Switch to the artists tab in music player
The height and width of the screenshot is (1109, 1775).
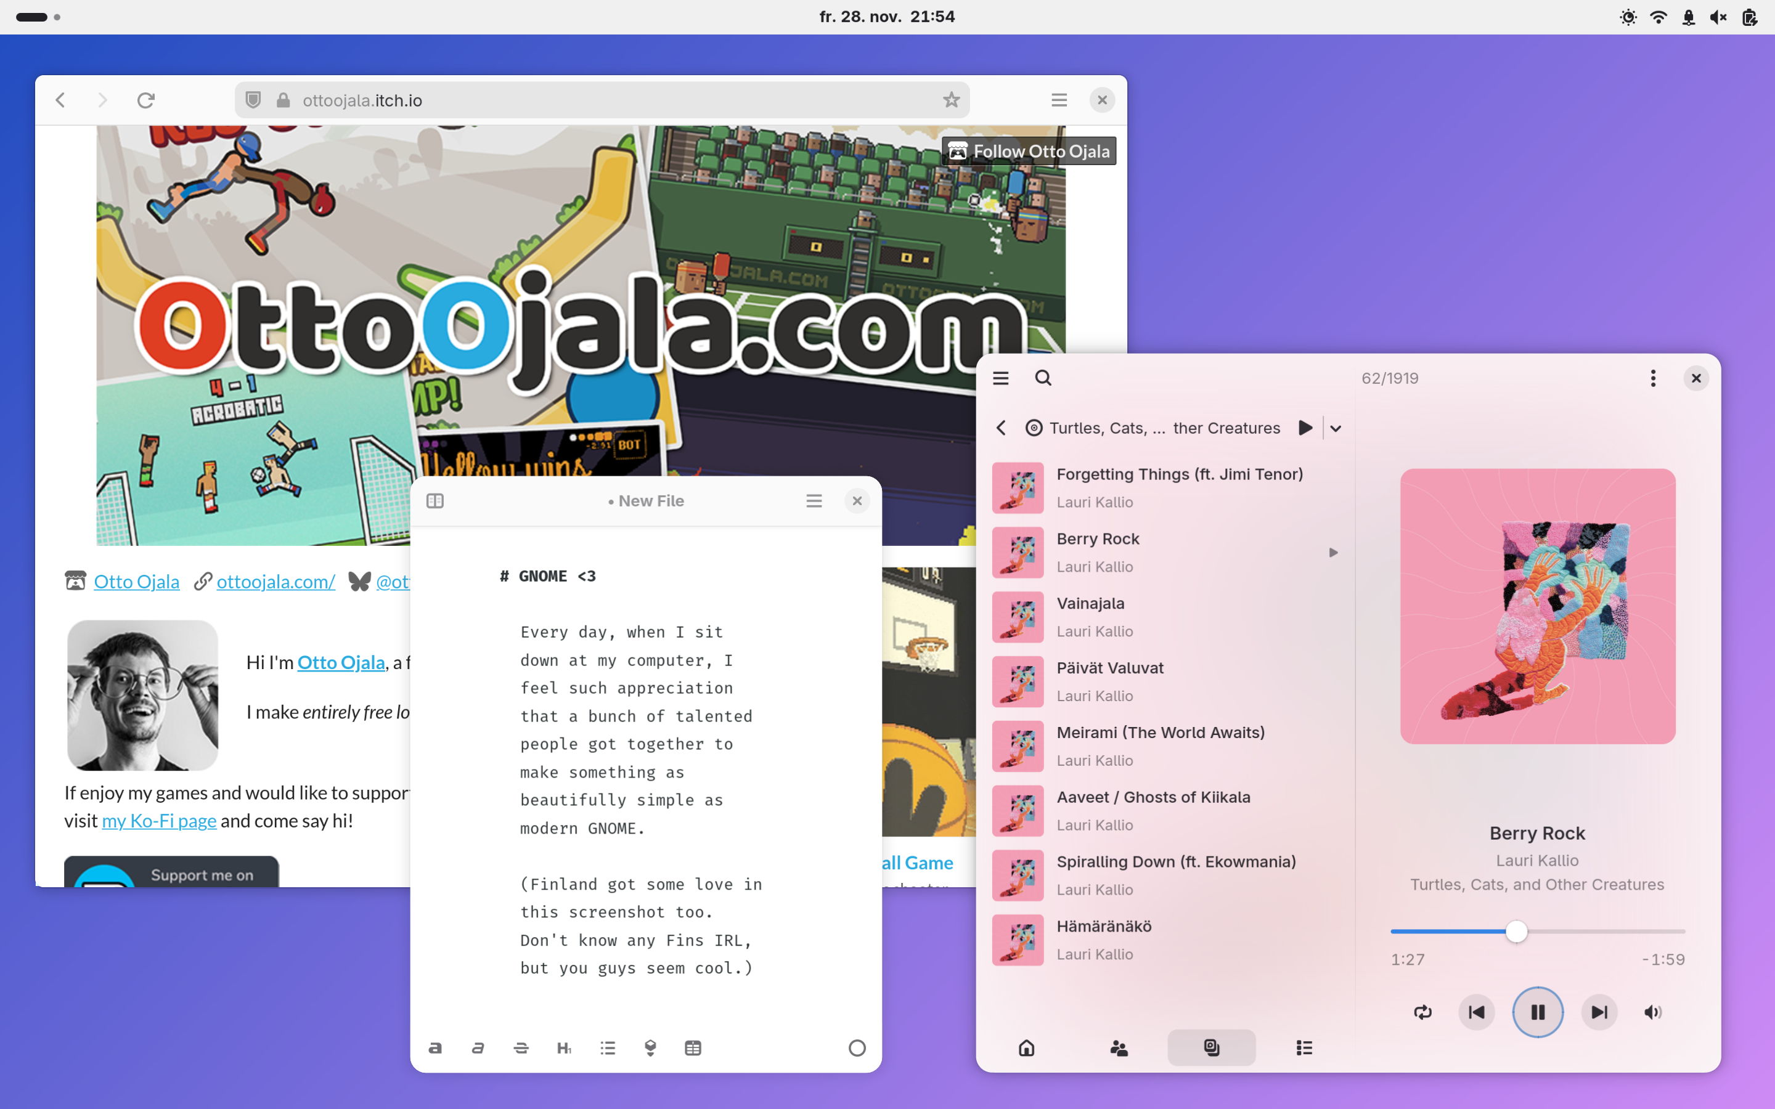coord(1119,1047)
